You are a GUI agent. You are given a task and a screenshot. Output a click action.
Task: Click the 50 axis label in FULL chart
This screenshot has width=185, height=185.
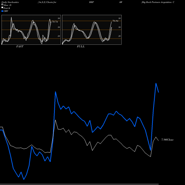coord(120,27)
